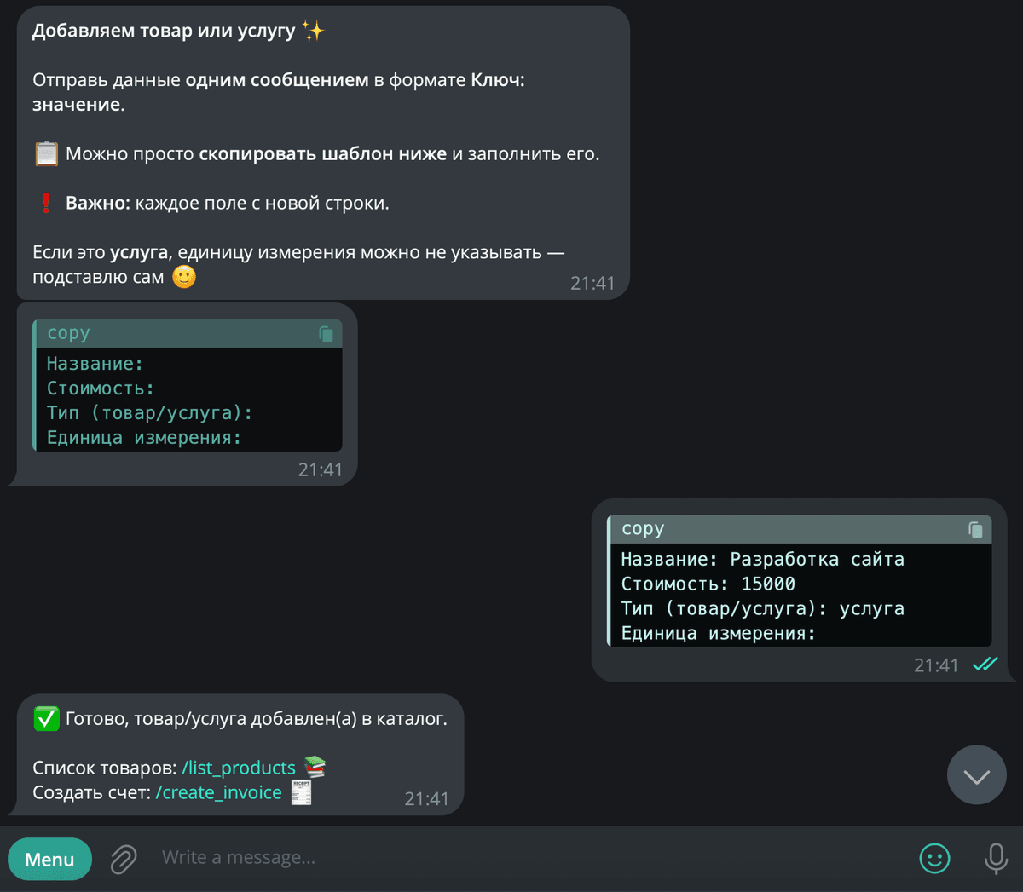Screen dimensions: 1023x892
Task: Focus the Write a message field
Action: tap(529, 858)
